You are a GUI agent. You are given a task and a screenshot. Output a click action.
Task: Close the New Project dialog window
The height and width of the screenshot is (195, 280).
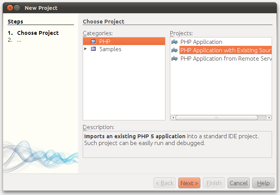10,8
